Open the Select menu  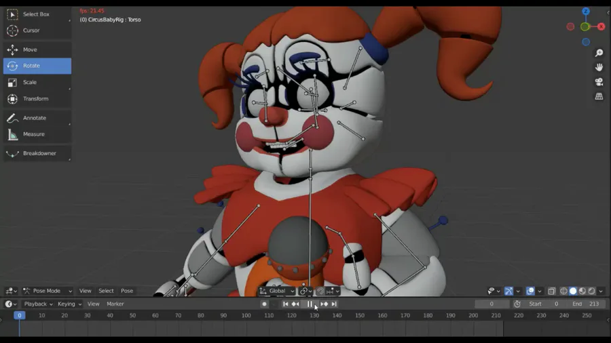tap(106, 291)
